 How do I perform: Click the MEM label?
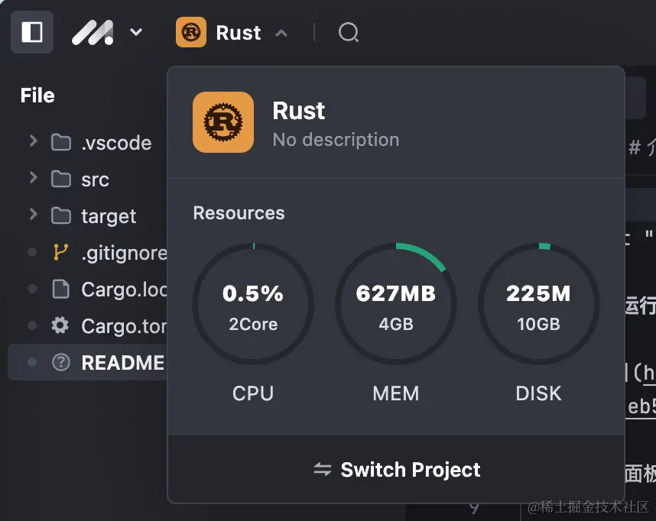[396, 393]
